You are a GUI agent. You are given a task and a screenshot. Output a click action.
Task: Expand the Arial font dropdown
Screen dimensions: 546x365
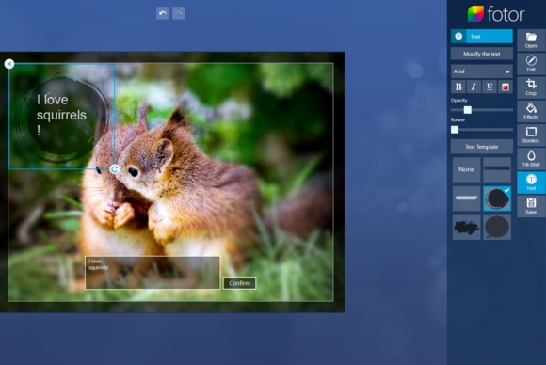click(482, 71)
